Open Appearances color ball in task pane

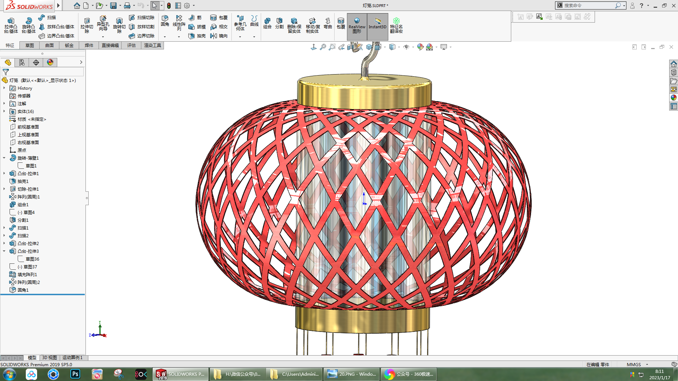[674, 97]
